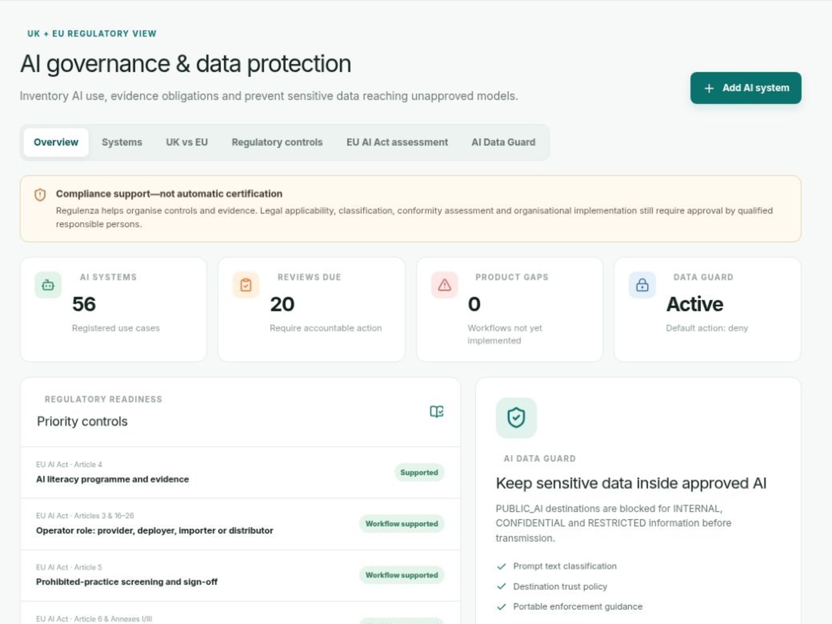Viewport: 832px width, 624px height.
Task: Click the Data Guard Active status
Action: pos(695,304)
